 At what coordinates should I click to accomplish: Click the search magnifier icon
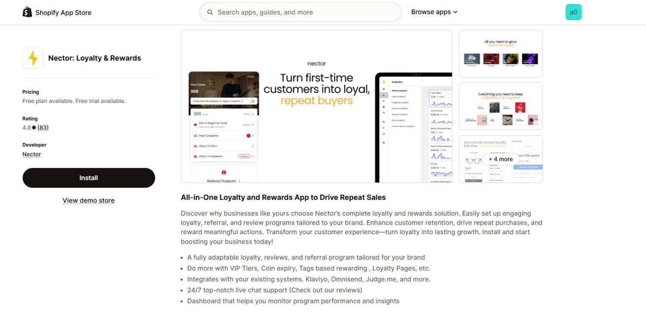click(210, 12)
